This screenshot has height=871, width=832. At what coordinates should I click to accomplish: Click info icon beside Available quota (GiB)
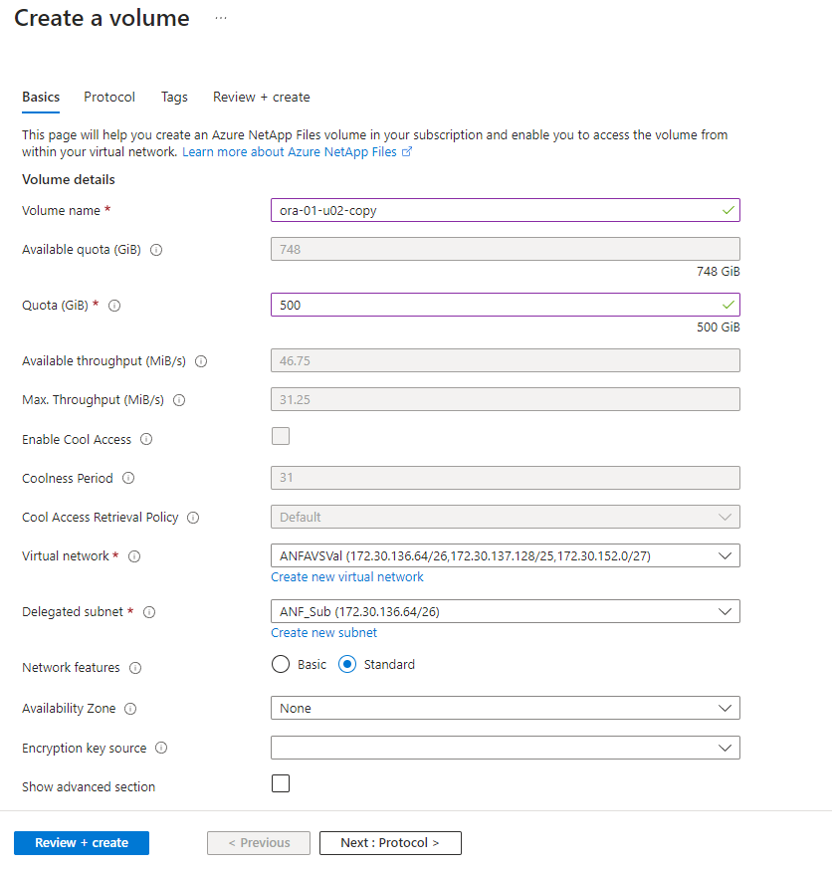point(156,250)
